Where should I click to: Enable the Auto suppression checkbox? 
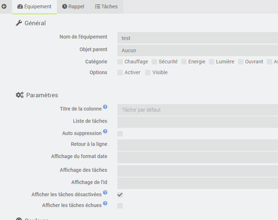click(x=120, y=134)
